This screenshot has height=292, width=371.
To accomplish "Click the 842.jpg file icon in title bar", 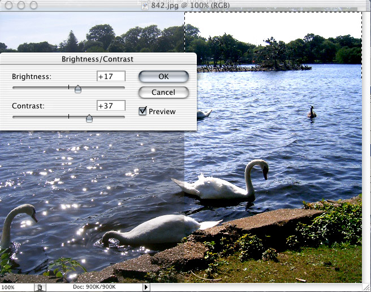I will click(146, 5).
